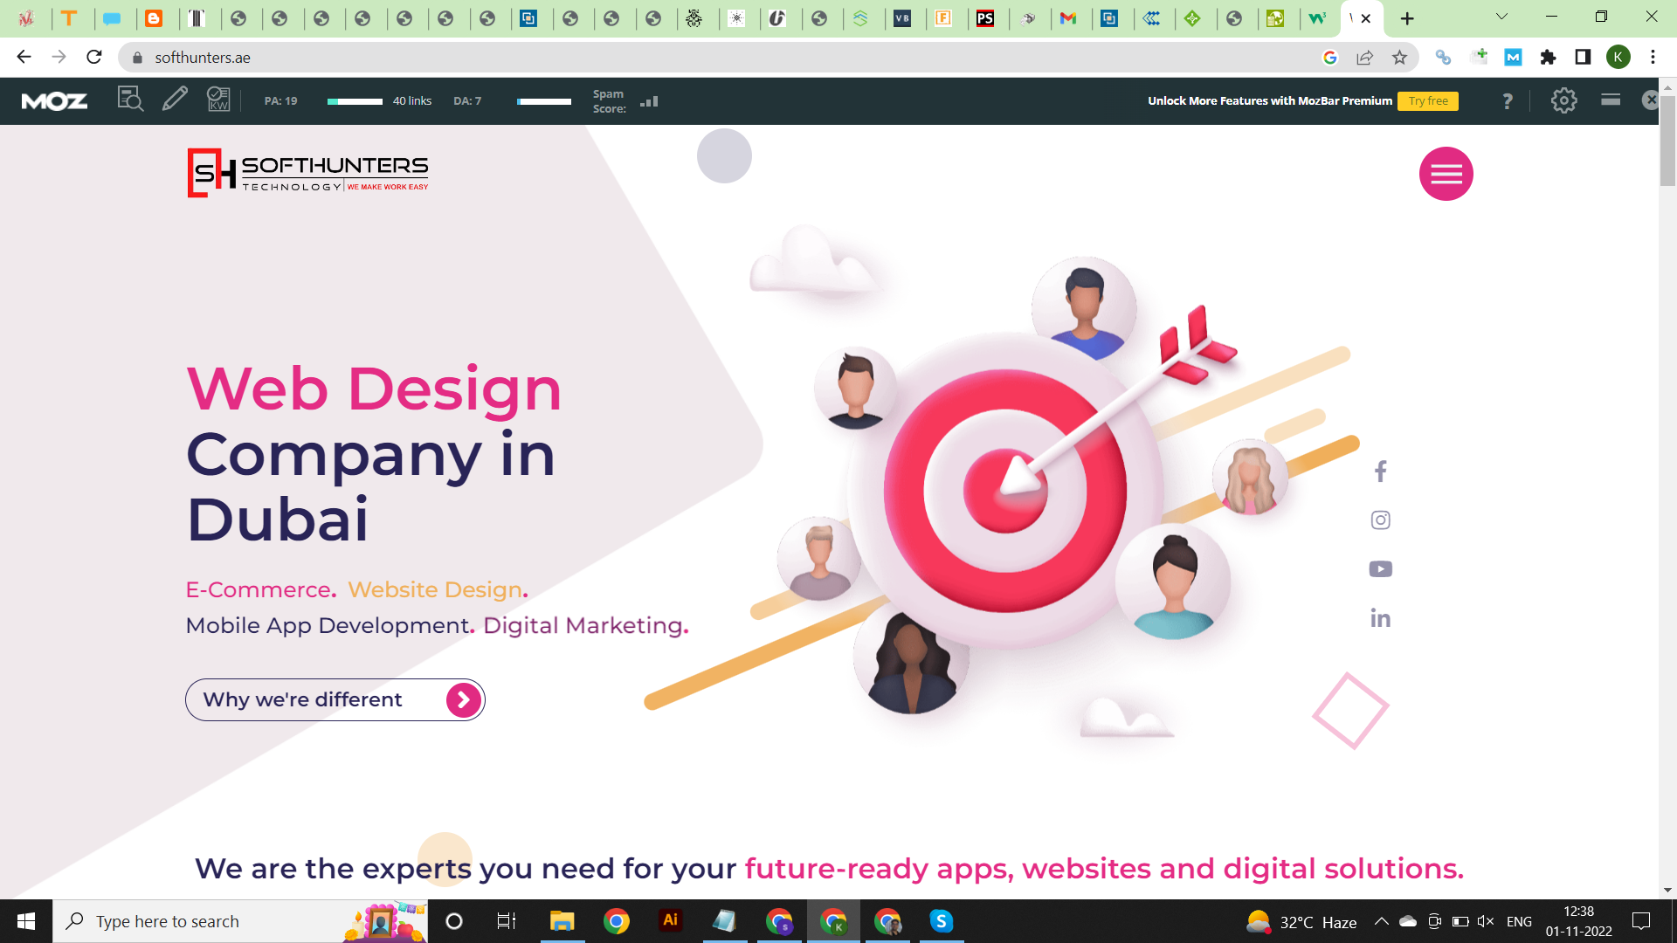
Task: Bookmark this page with star icon
Action: [1399, 58]
